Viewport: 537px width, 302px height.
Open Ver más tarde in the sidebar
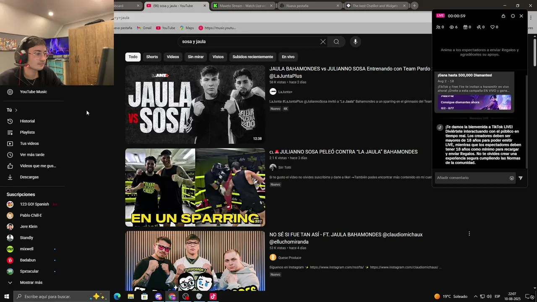[32, 155]
